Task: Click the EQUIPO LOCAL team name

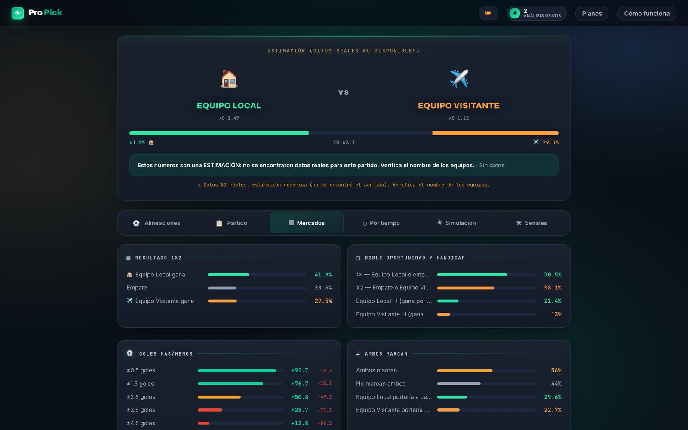Action: pos(229,106)
